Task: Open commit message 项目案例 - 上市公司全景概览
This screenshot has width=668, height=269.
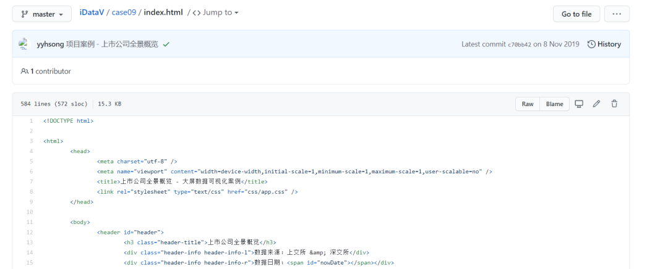Action: tap(112, 44)
